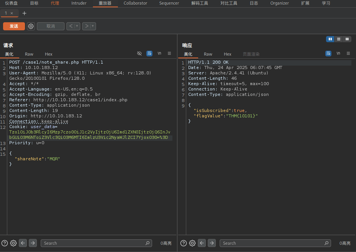This screenshot has height=252, width=356.
Task: Open search settings gear under response panel
Action: [192, 244]
